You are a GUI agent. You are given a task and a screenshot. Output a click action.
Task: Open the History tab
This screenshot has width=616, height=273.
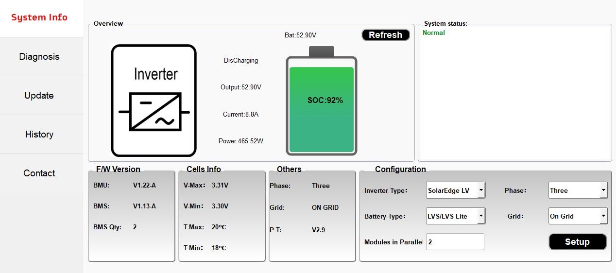tap(39, 134)
